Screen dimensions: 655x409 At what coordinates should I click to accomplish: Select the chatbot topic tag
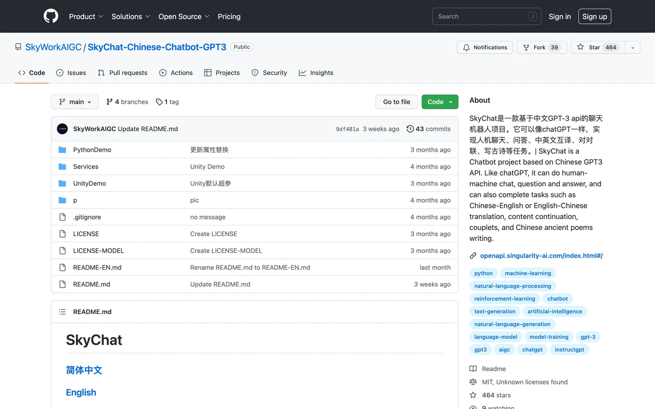tap(558, 299)
